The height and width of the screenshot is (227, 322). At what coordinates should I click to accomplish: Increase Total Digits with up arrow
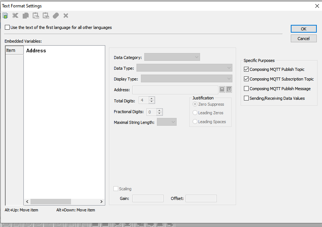(152, 99)
